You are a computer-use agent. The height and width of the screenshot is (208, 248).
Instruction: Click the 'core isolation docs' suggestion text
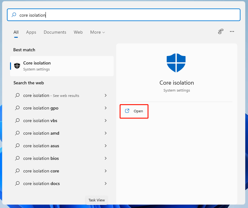41,183
